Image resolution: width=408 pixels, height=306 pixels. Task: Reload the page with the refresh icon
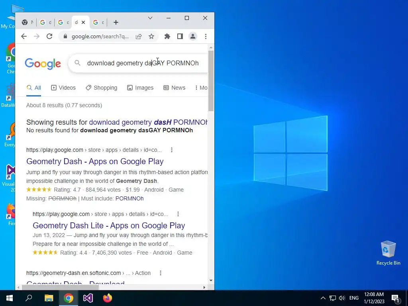click(x=49, y=36)
